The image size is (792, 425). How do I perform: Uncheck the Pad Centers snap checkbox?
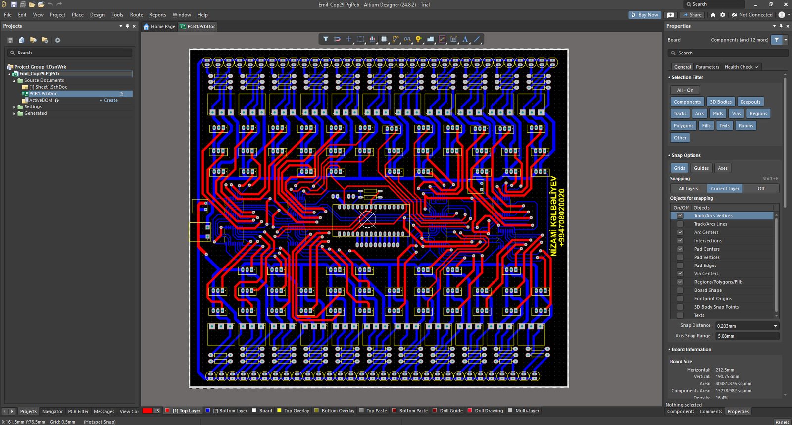click(680, 249)
